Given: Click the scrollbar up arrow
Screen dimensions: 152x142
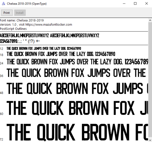Looking at the screenshot, I should tap(150, 20).
